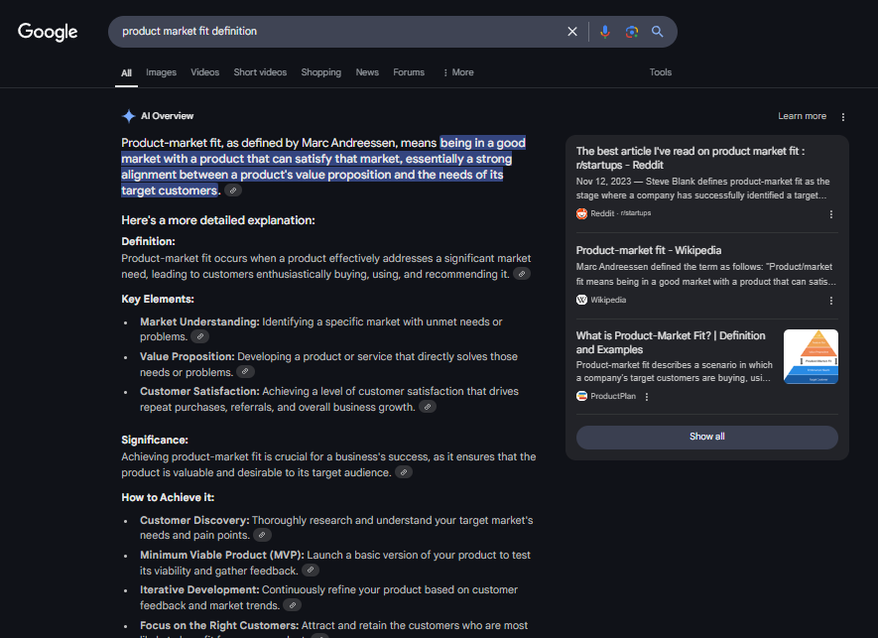Open Reddit article on product market fit
This screenshot has height=638, width=878.
pos(690,158)
